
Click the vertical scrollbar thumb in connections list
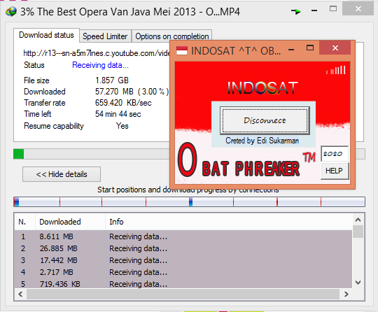pyautogui.click(x=358, y=232)
